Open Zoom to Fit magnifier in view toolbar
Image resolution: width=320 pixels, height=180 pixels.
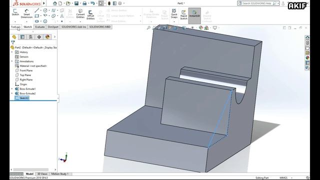point(148,28)
